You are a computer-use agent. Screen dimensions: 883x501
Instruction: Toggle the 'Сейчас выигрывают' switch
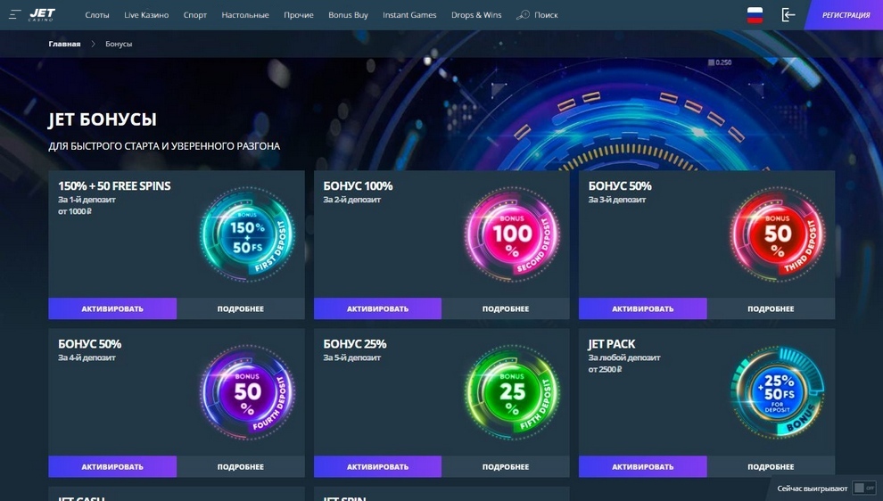[863, 488]
